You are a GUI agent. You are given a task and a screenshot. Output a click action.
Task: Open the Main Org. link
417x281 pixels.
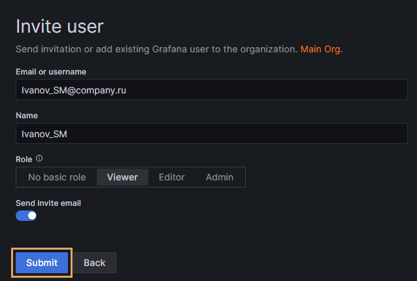[321, 49]
